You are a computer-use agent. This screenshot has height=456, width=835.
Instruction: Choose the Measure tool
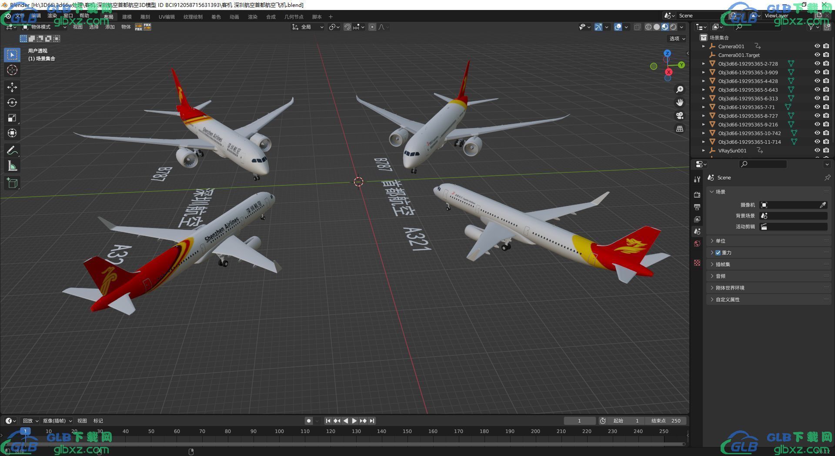[12, 166]
